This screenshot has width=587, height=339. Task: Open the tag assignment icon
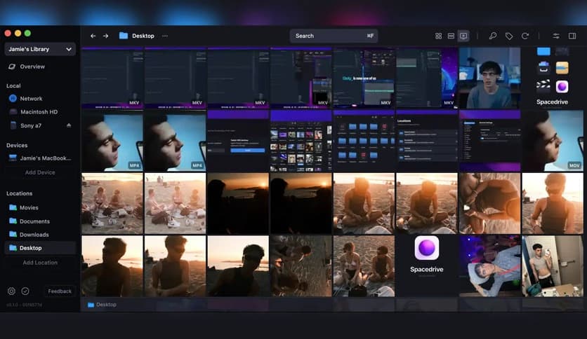click(509, 36)
